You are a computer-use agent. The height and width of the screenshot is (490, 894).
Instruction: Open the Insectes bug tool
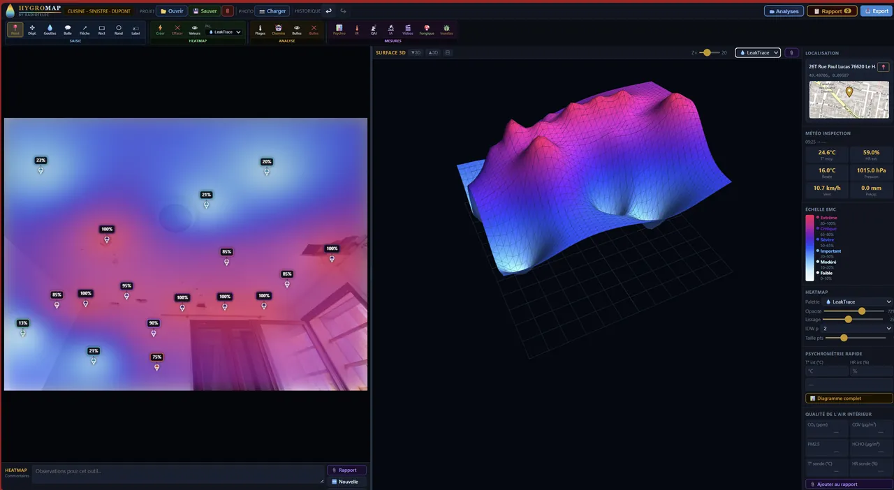click(446, 29)
